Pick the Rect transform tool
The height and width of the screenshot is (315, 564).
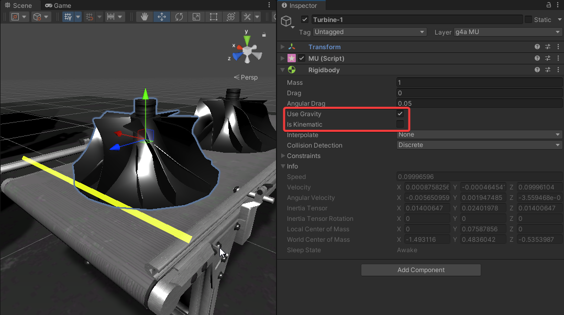click(x=214, y=17)
